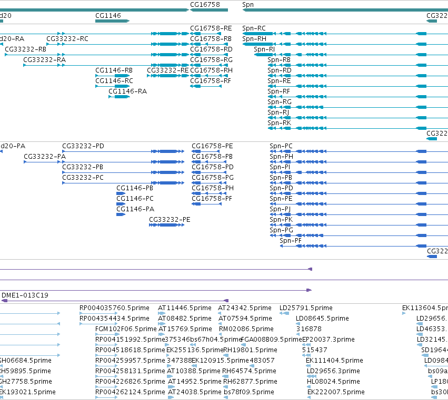Click the CG16758-RH transcript label
Screen dimensions: 448x400
click(x=211, y=70)
